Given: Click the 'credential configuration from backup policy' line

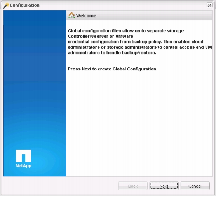Looking at the screenshot, I should click(x=136, y=42).
